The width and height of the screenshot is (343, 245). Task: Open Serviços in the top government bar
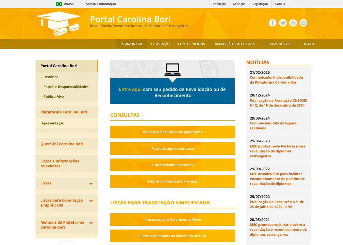pos(239,4)
